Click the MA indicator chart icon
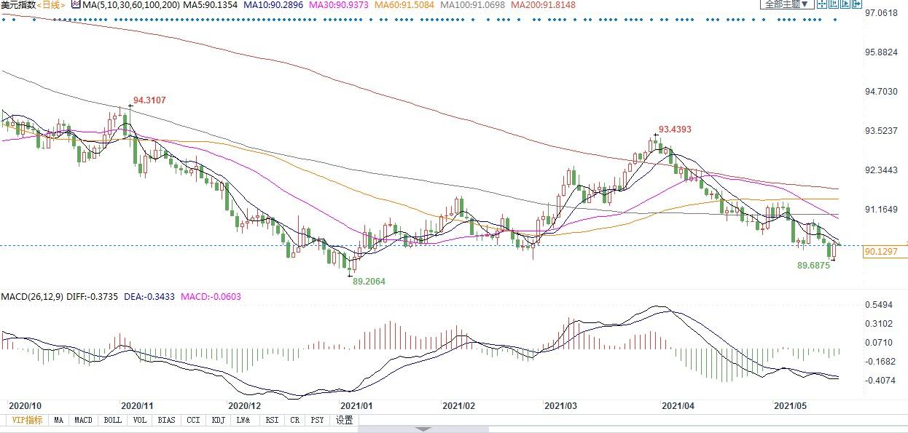908x433 pixels. pyautogui.click(x=75, y=4)
